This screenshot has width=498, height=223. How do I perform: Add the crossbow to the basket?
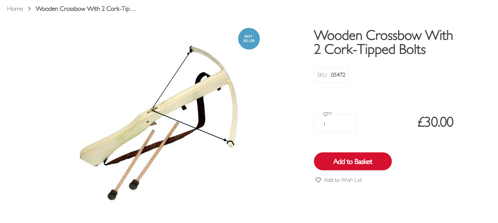point(353,161)
